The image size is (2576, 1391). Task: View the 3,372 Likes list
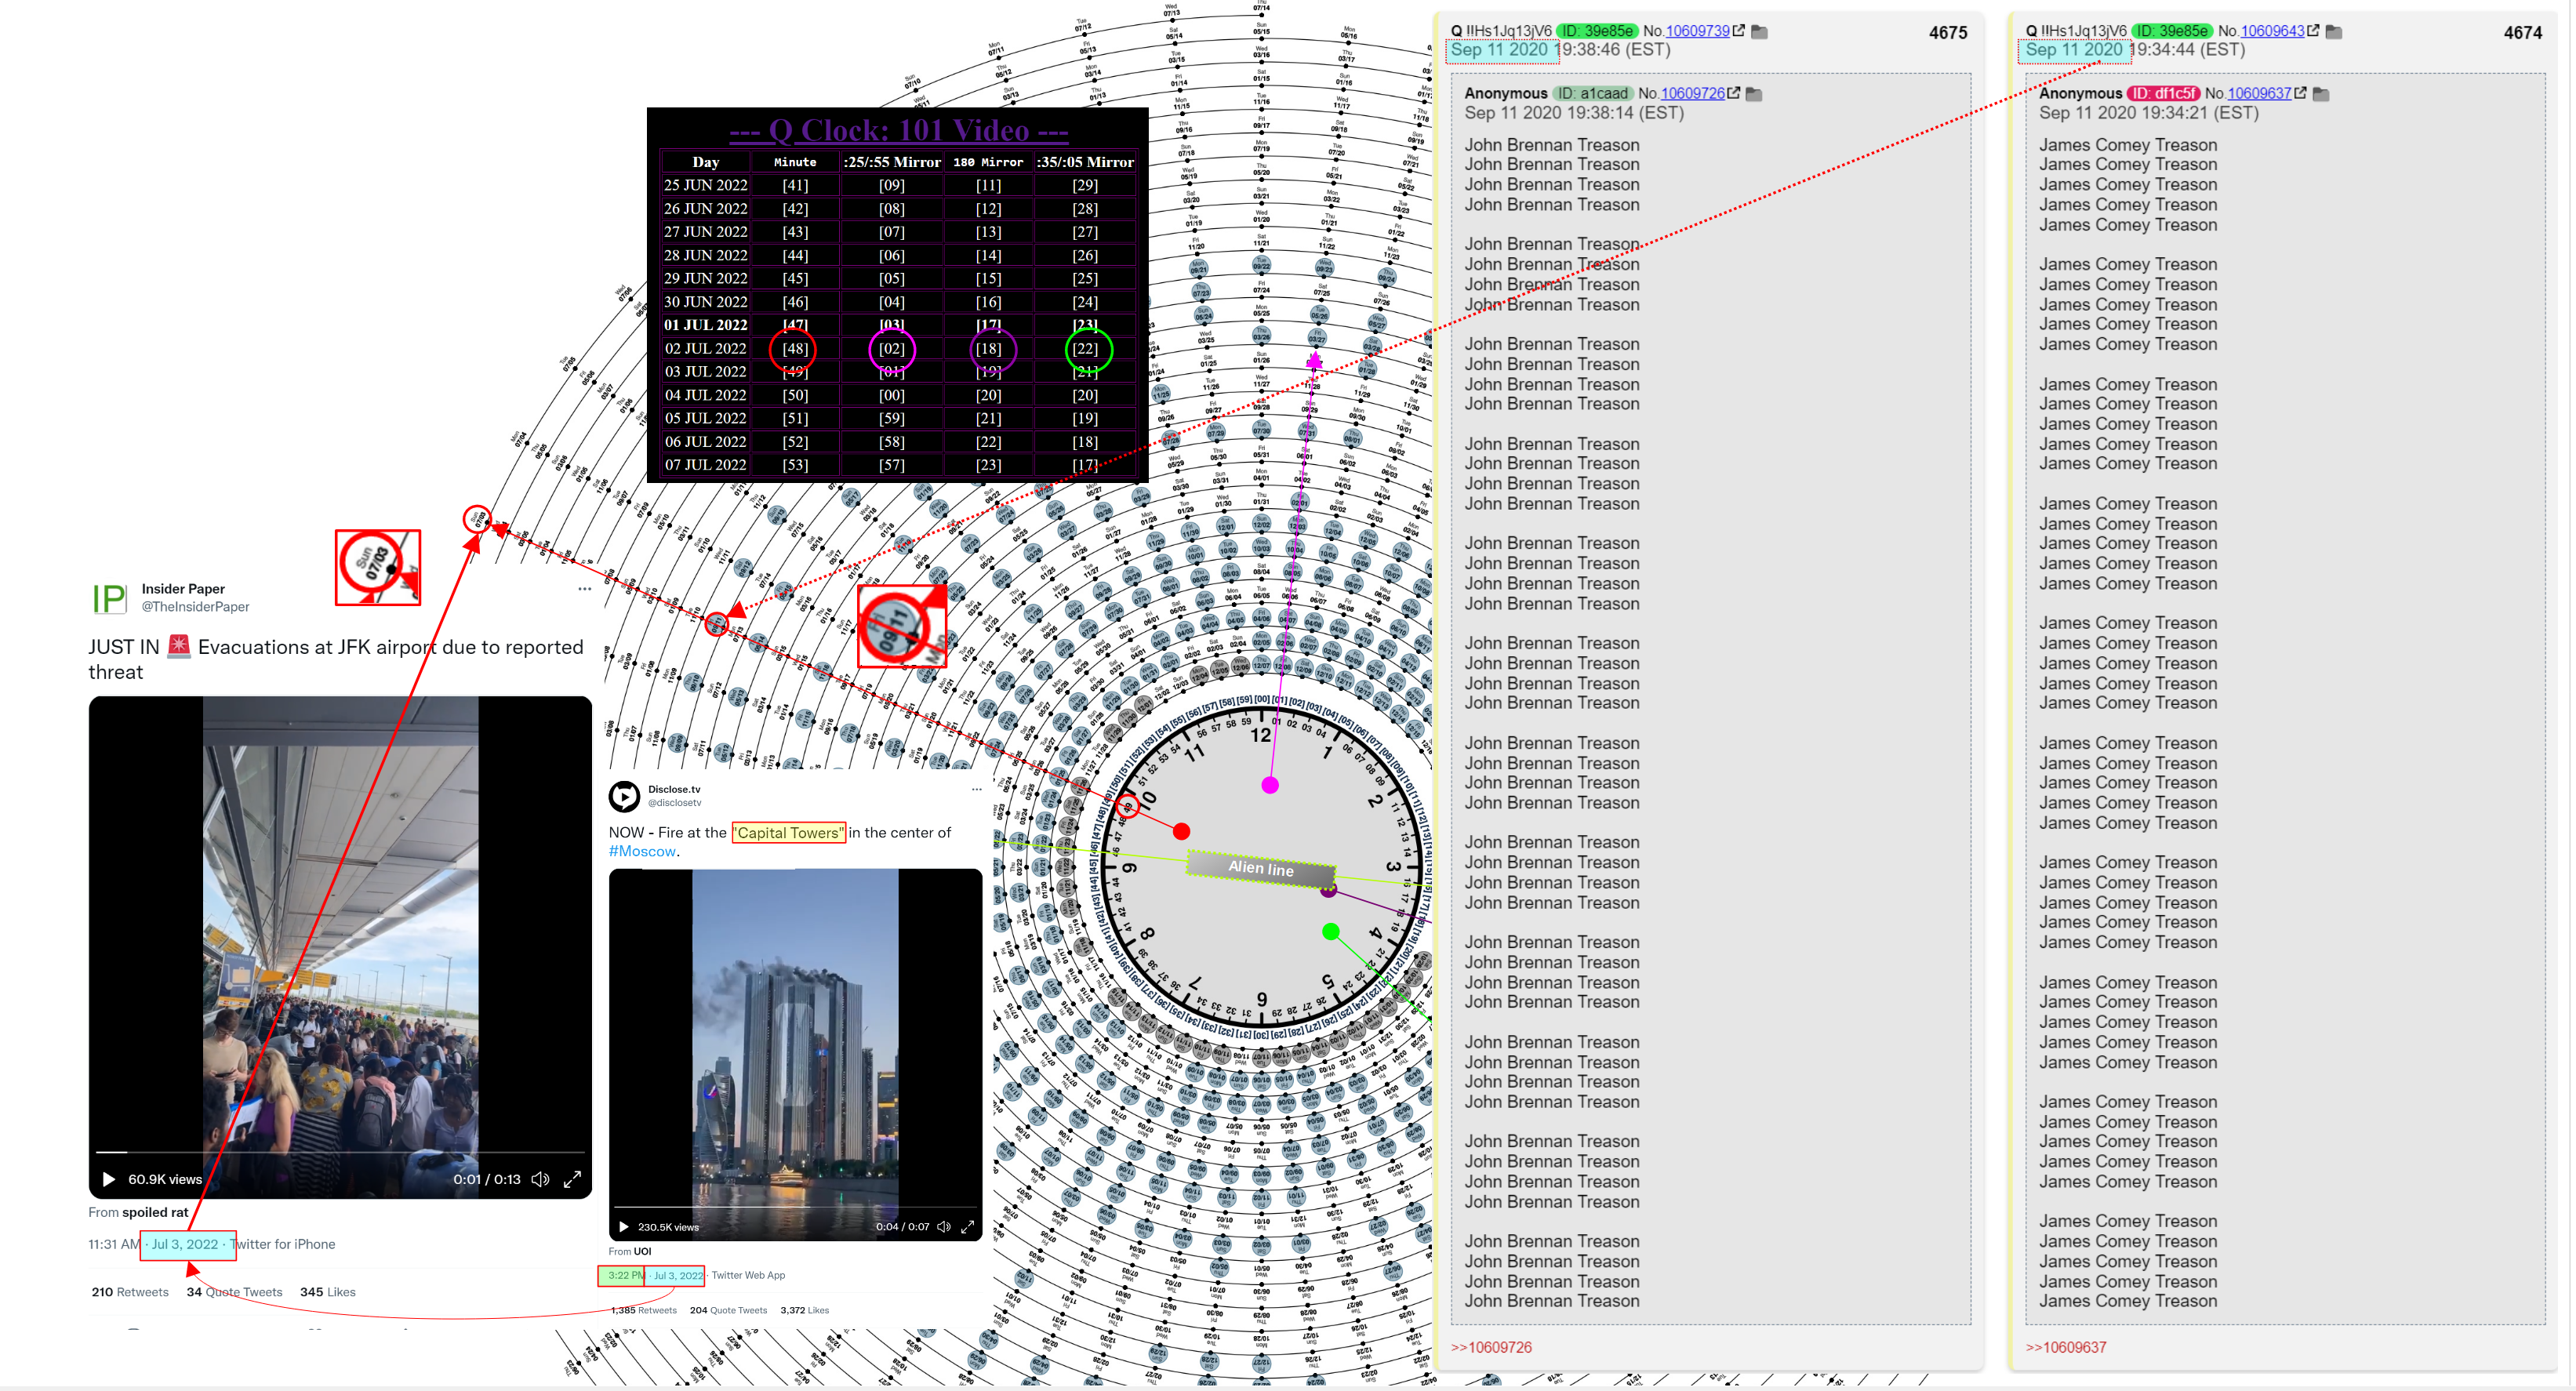[x=804, y=1310]
